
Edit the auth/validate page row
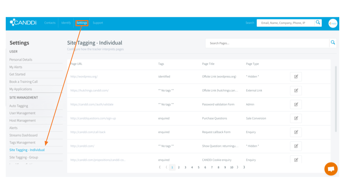click(296, 105)
